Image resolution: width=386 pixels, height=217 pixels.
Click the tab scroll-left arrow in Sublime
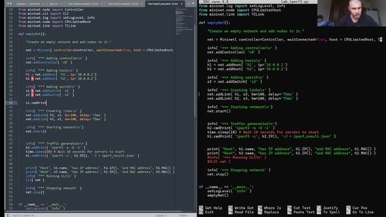pyautogui.click(x=8, y=4)
